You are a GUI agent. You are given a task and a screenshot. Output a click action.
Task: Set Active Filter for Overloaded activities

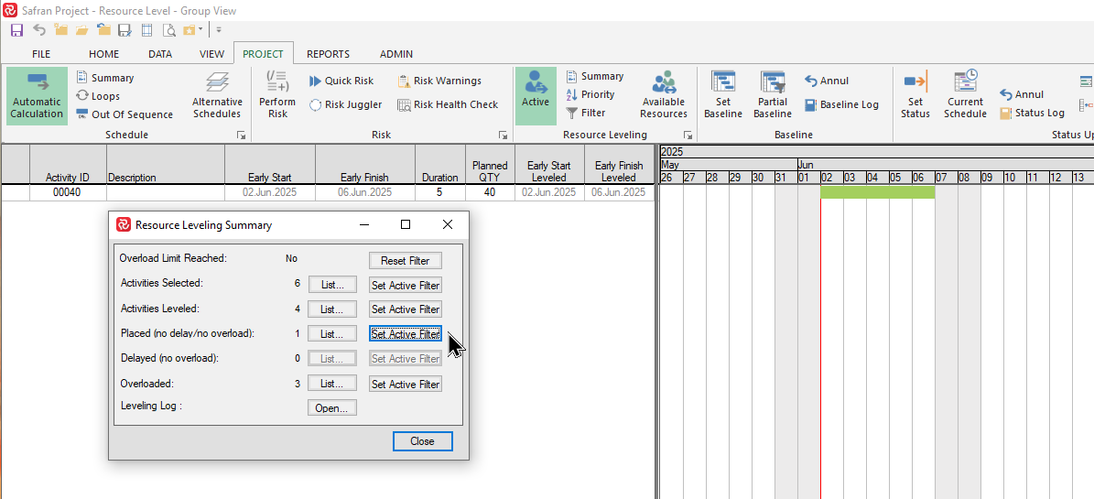click(406, 384)
